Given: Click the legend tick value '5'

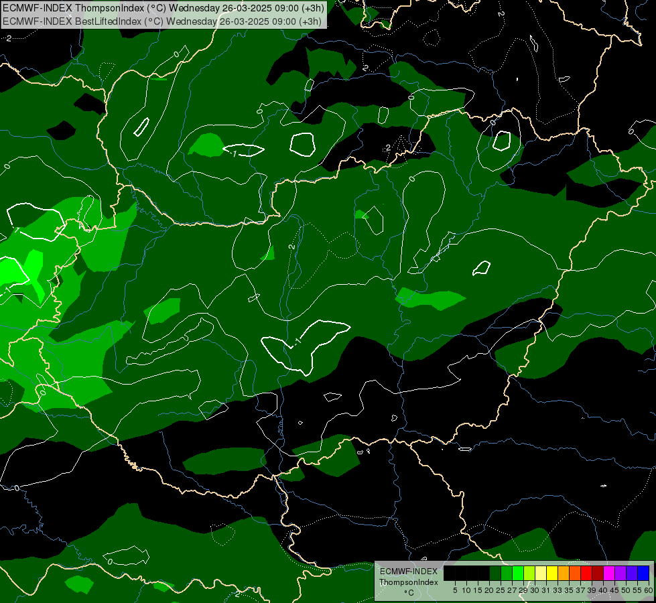Looking at the screenshot, I should pos(455,590).
